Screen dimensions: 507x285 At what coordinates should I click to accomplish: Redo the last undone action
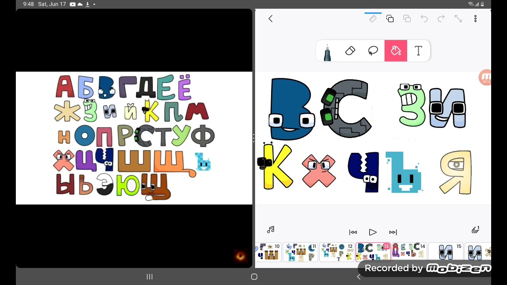coord(441,19)
